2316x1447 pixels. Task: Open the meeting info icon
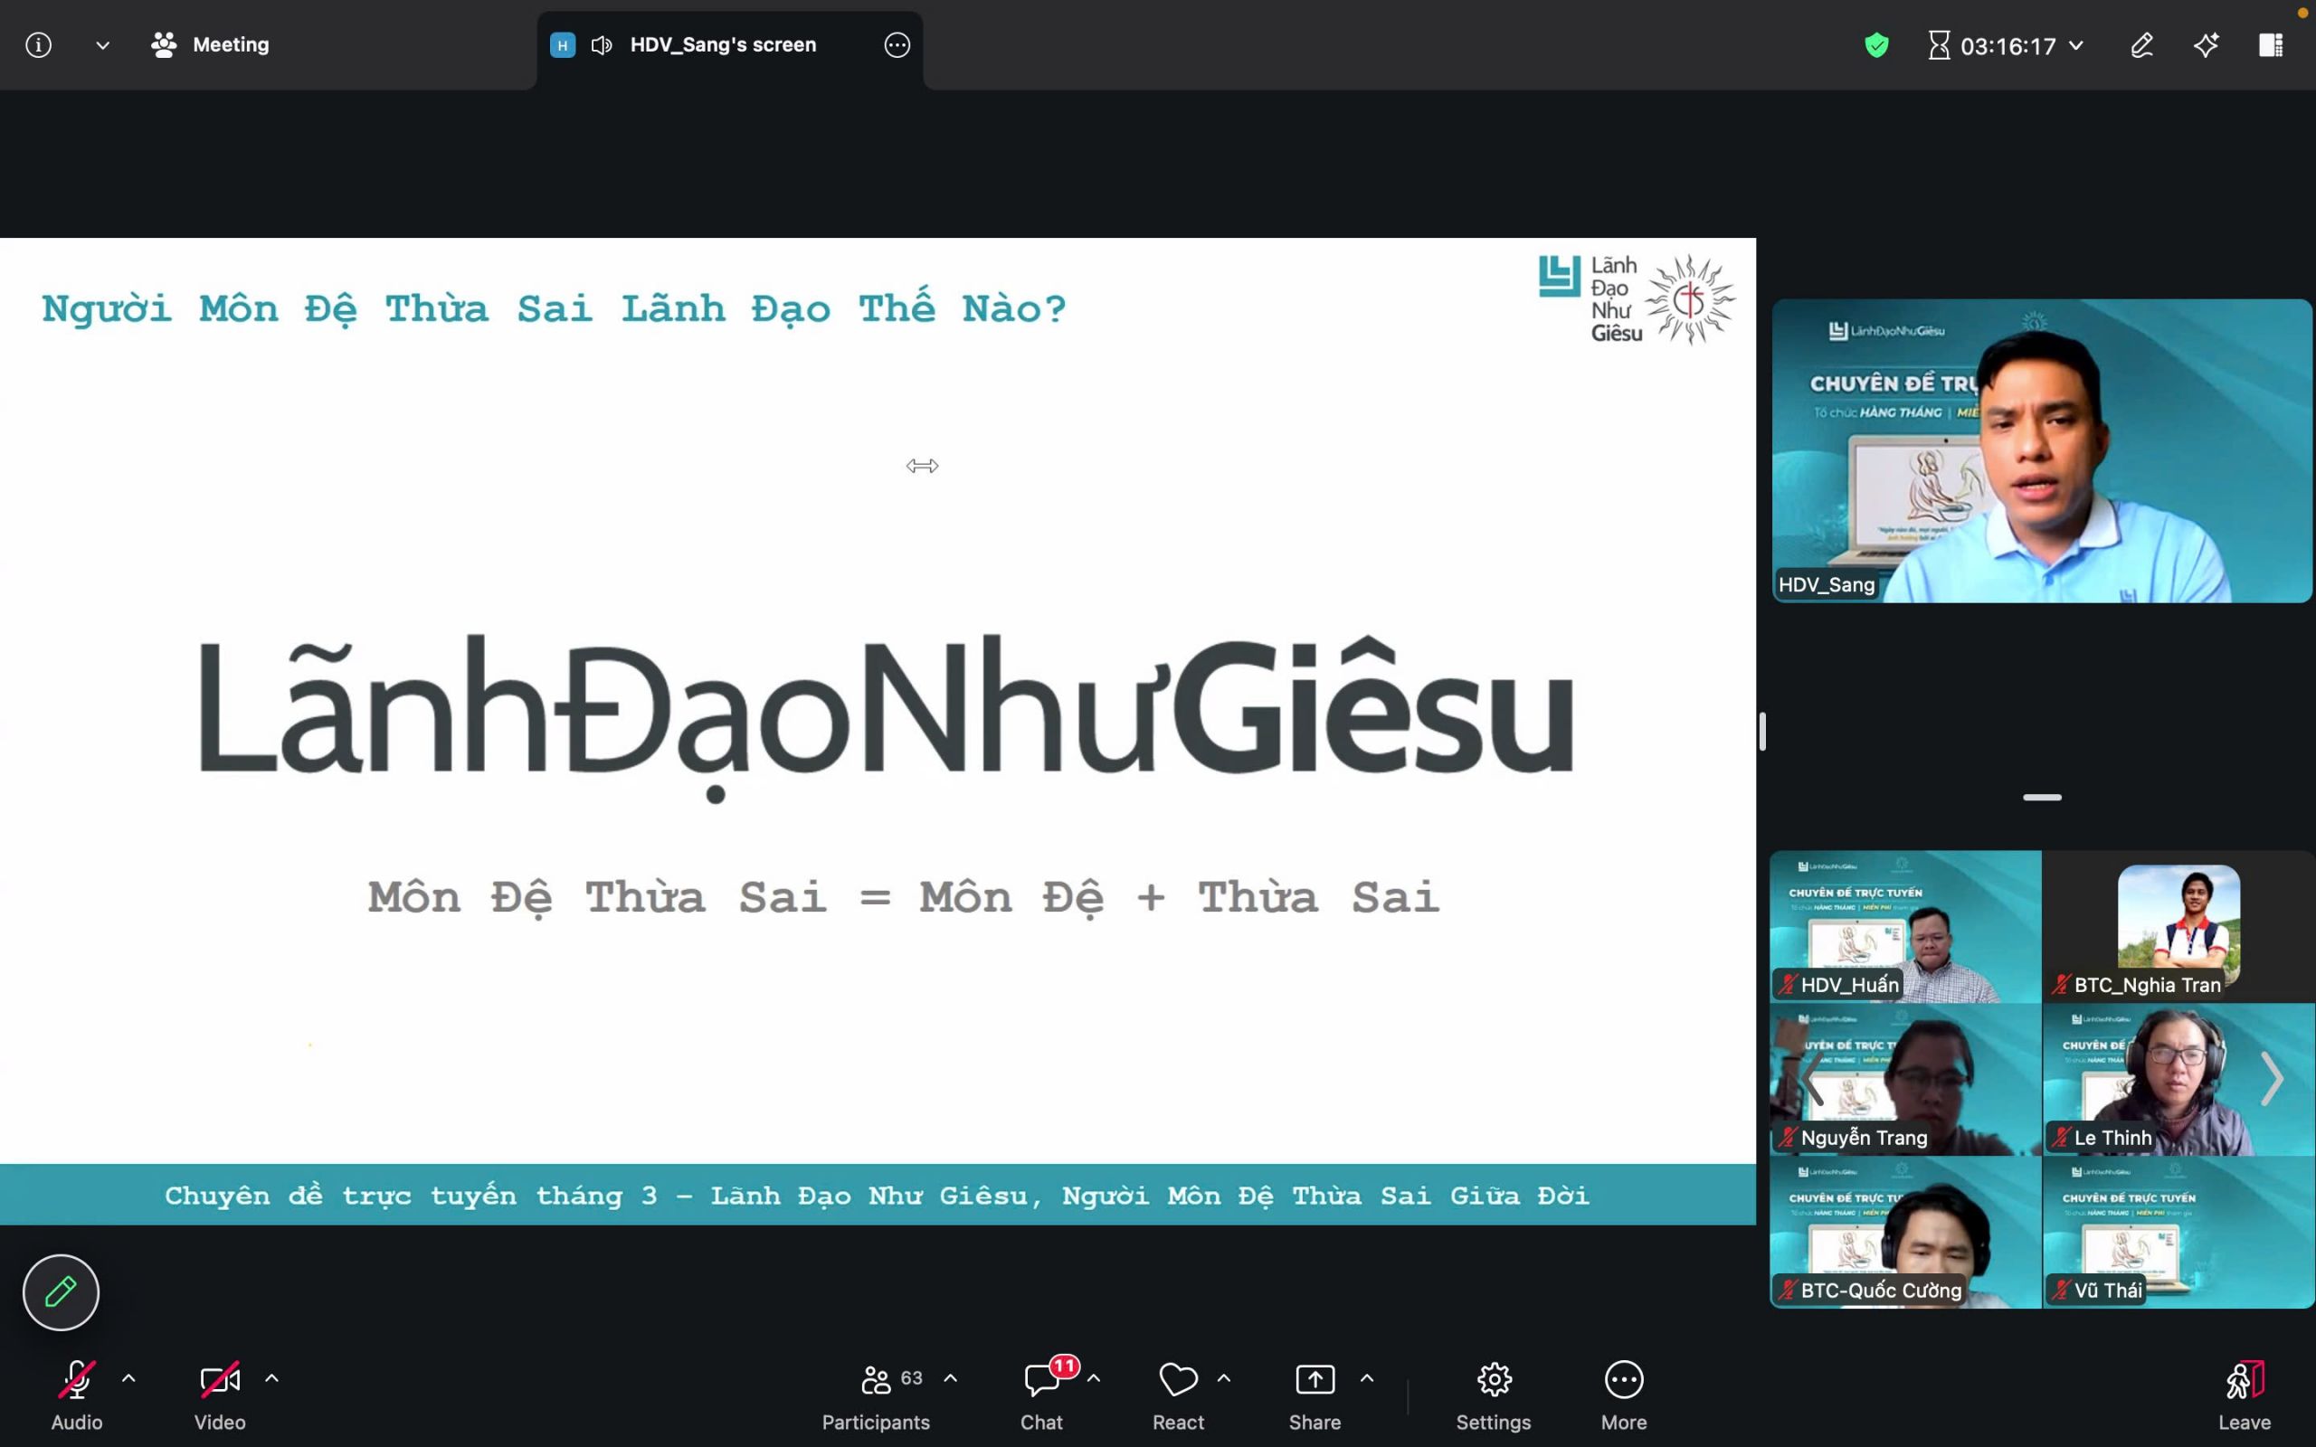[x=38, y=45]
